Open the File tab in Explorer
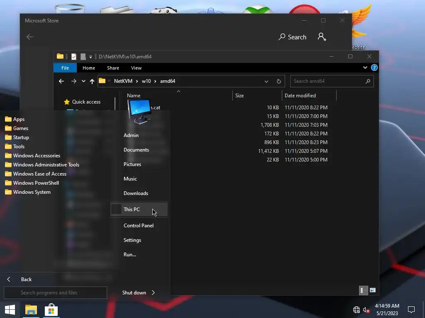Viewport: 425px width, 318px height. tap(65, 68)
